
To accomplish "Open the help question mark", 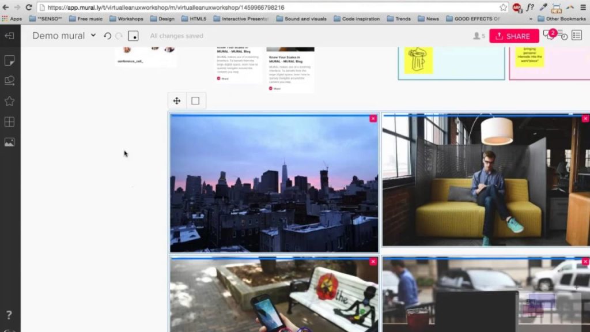I will (9, 315).
